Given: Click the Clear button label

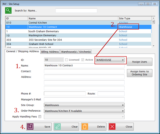Looking at the screenshot, I should click(x=75, y=127).
